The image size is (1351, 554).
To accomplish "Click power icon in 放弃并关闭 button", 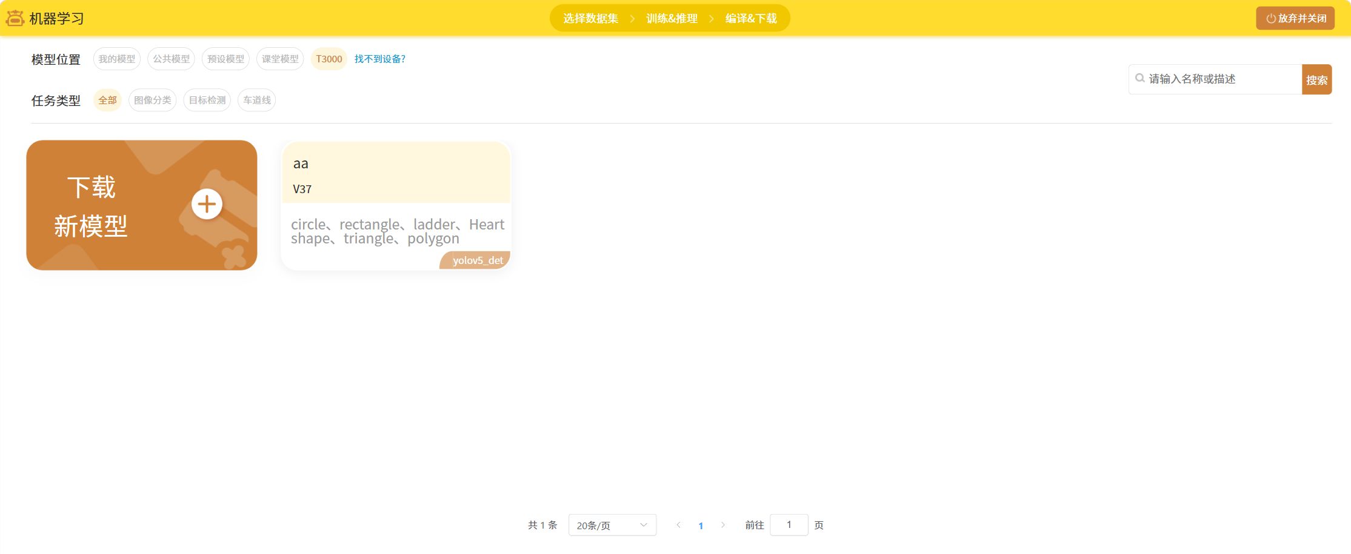I will (x=1271, y=19).
